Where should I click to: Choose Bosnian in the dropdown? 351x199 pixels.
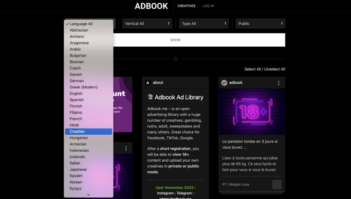[x=89, y=62]
